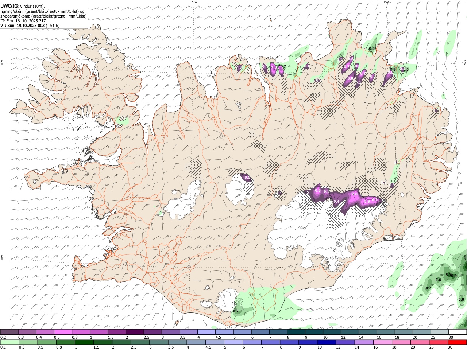Image resolution: width=467 pixels, height=350 pixels.
Task: Click the '0.1' label on the rain scale
Action: tap(3, 347)
